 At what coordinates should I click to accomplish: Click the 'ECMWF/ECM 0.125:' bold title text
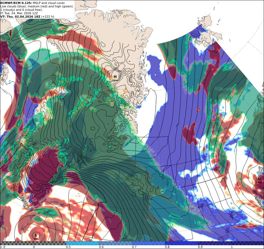point(16,3)
